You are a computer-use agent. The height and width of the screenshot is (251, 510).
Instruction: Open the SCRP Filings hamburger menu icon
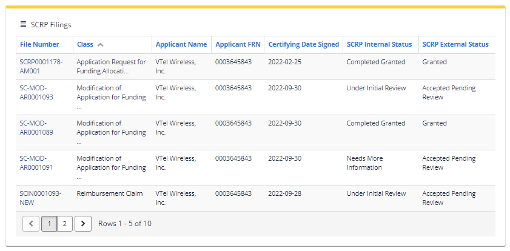pyautogui.click(x=23, y=24)
